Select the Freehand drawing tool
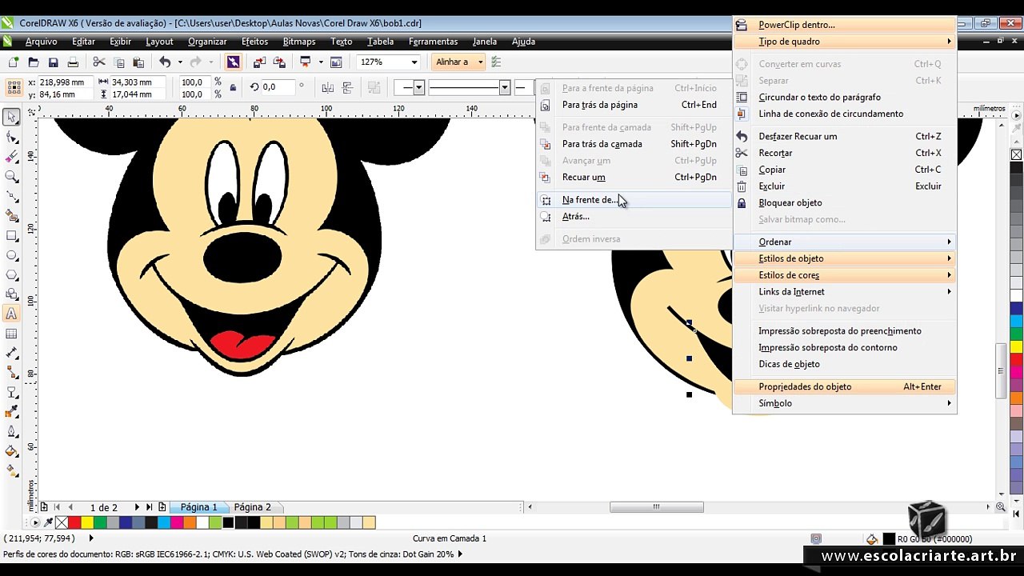The width and height of the screenshot is (1024, 576). (x=11, y=196)
